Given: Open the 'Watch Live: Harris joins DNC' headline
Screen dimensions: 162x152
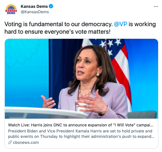Looking at the screenshot, I should tap(81, 125).
